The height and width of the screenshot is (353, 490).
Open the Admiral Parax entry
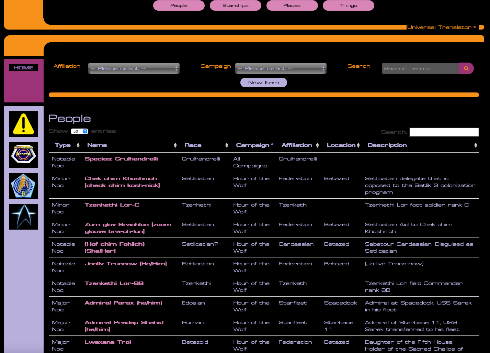[123, 303]
